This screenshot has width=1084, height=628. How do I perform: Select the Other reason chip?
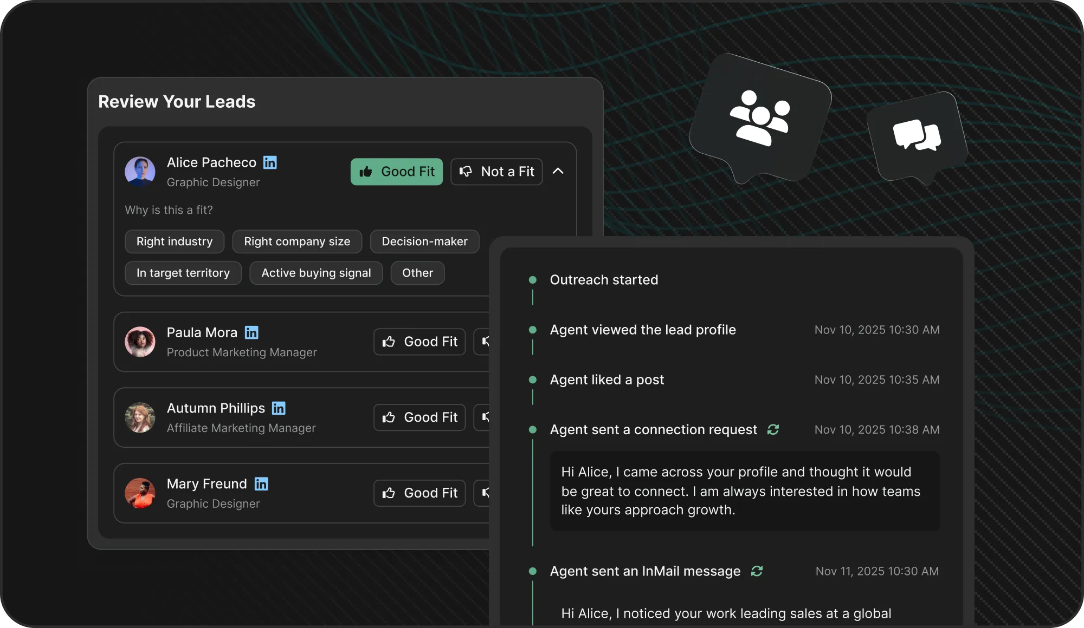417,273
